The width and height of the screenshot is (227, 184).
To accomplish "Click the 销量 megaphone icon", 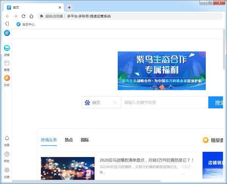I will [205, 140].
